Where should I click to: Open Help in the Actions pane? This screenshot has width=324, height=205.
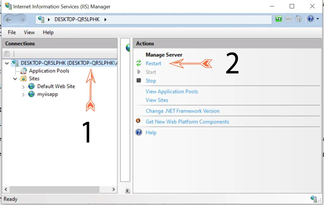tap(151, 132)
